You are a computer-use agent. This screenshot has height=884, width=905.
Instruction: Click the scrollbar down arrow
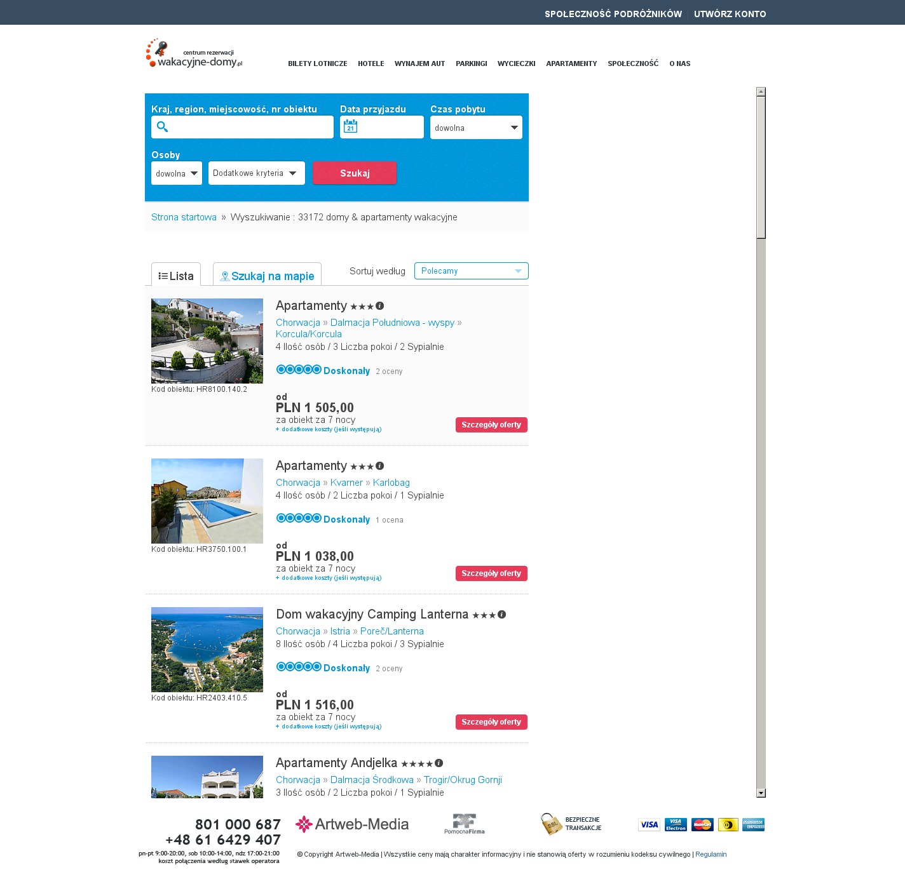(x=761, y=793)
